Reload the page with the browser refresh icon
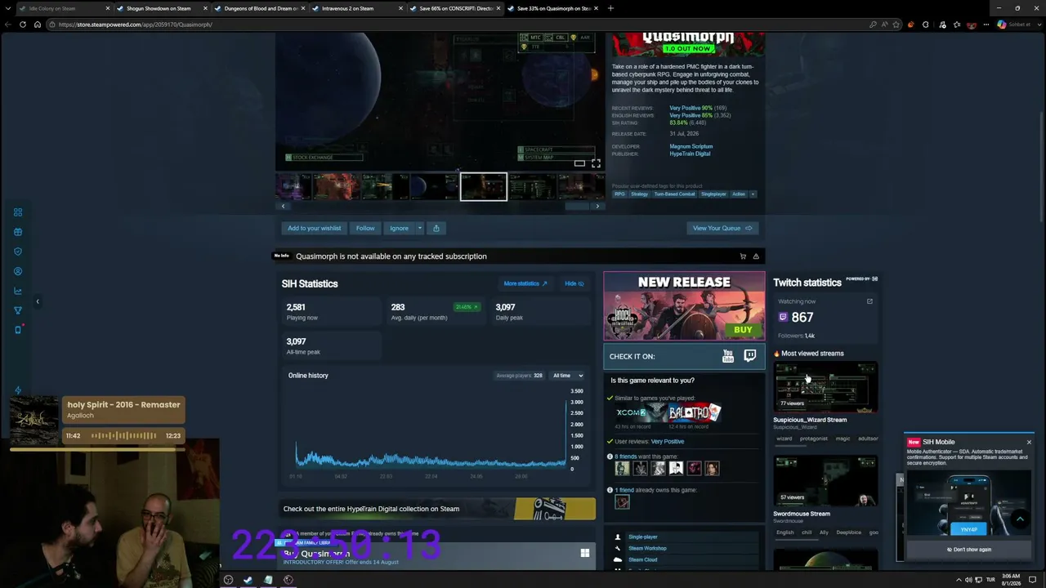The height and width of the screenshot is (588, 1046). (x=23, y=24)
